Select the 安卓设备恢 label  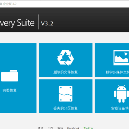click(120, 108)
